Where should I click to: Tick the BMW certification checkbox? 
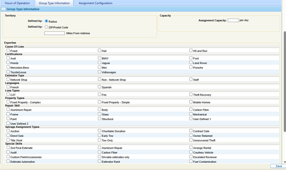tap(100, 58)
